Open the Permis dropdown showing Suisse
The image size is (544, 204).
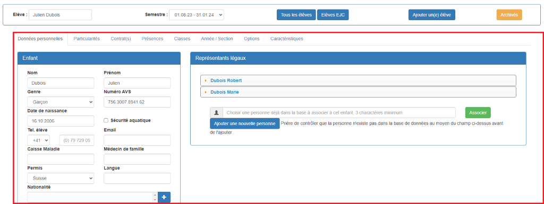(x=61, y=179)
